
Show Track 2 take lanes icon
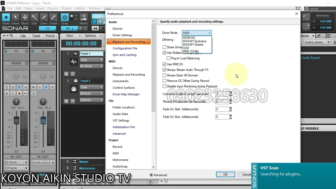tap(66, 101)
